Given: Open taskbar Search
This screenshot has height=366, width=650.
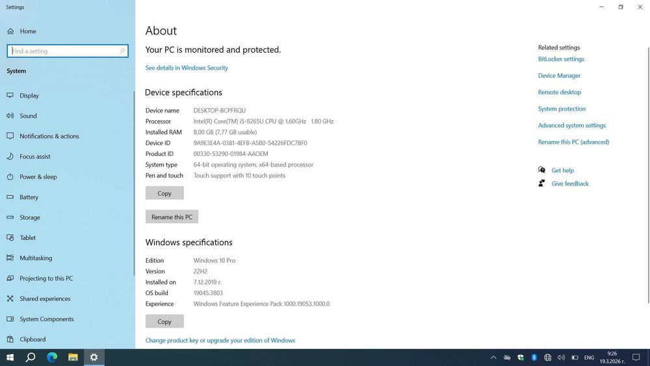Looking at the screenshot, I should [x=31, y=358].
